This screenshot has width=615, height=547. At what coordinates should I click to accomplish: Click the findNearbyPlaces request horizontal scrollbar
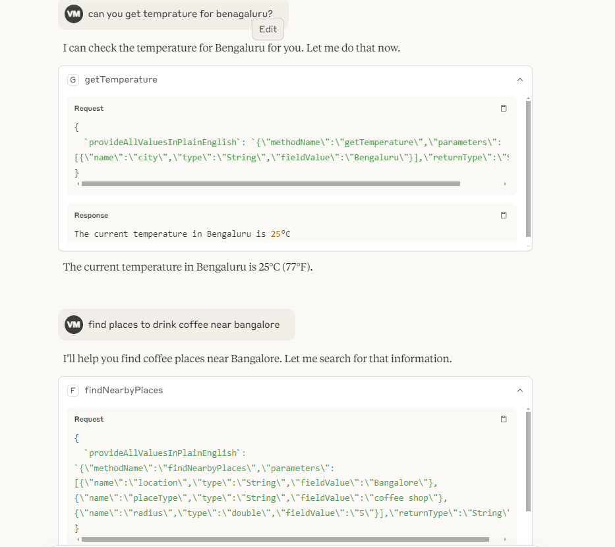coord(285,539)
